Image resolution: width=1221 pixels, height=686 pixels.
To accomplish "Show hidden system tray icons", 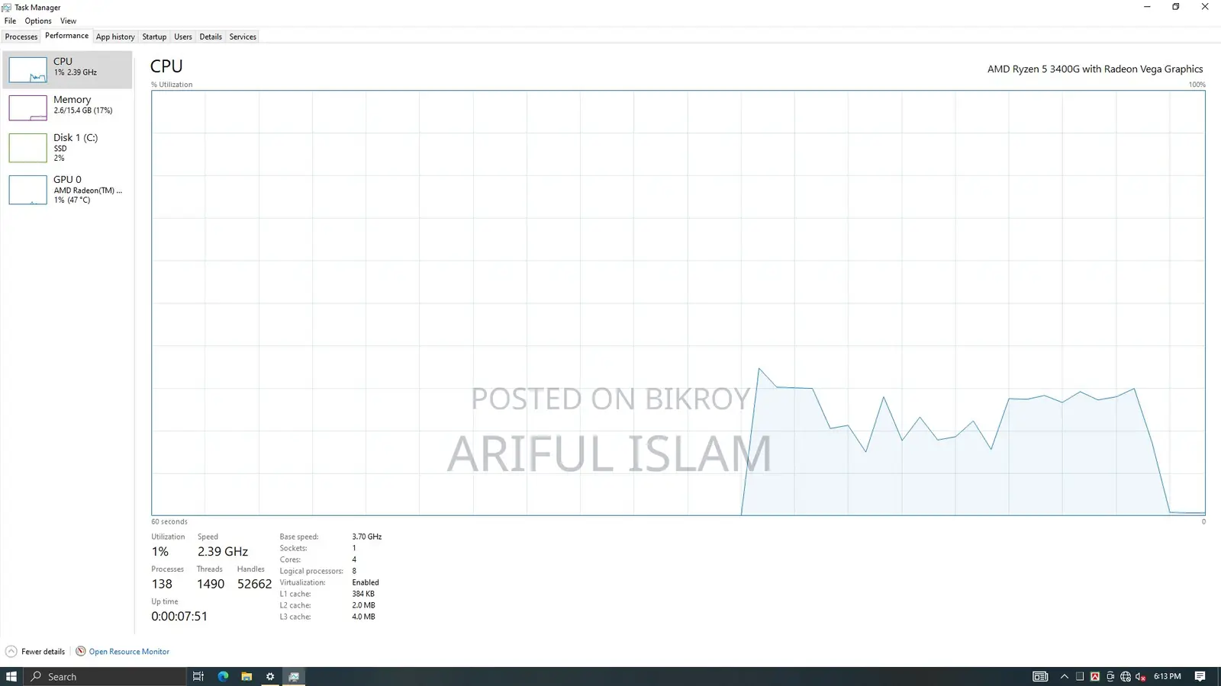I will (1065, 676).
